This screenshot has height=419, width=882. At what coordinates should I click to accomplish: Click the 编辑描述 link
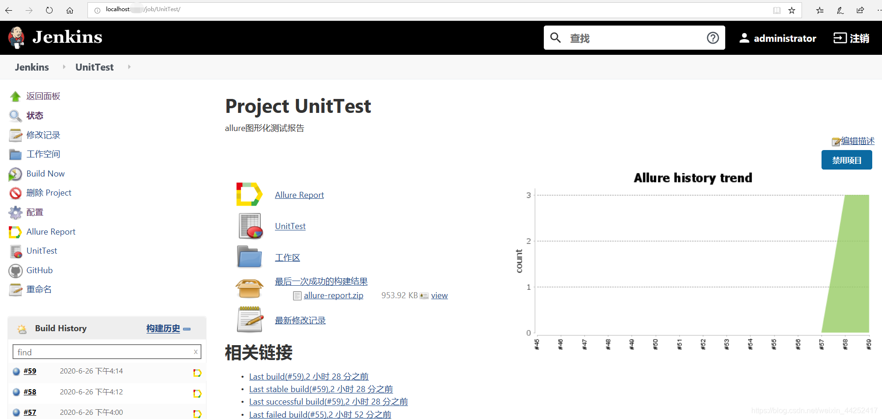click(858, 141)
